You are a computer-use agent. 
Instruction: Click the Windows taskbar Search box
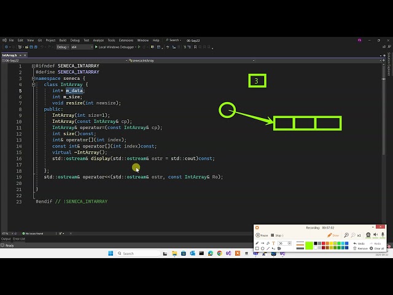point(131,253)
